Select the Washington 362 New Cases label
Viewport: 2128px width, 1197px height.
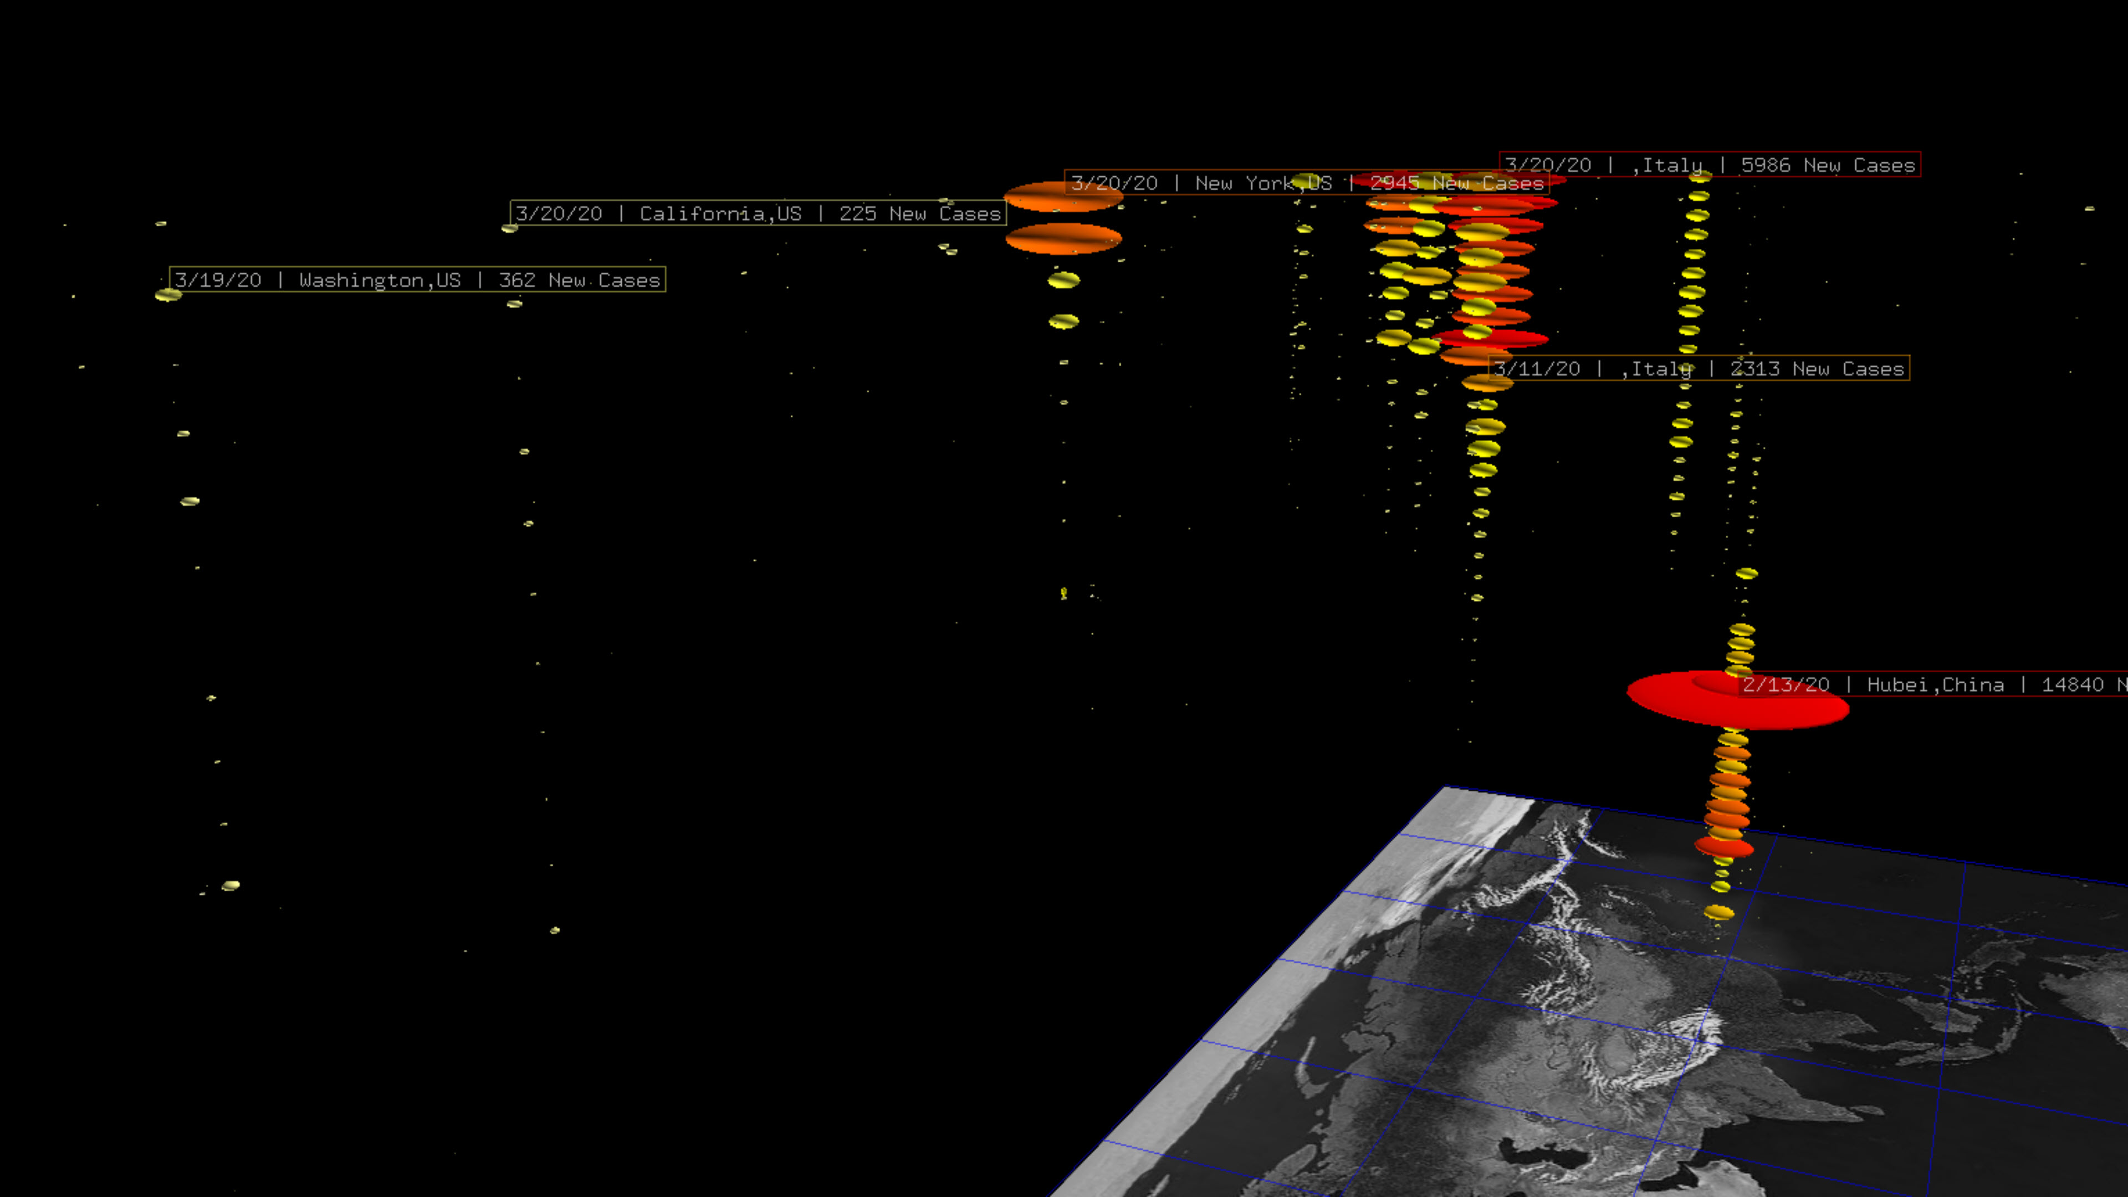(417, 280)
